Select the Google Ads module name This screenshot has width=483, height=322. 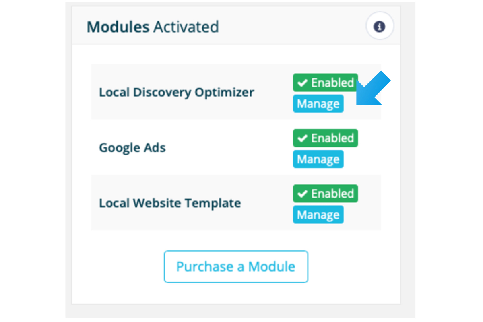132,148
